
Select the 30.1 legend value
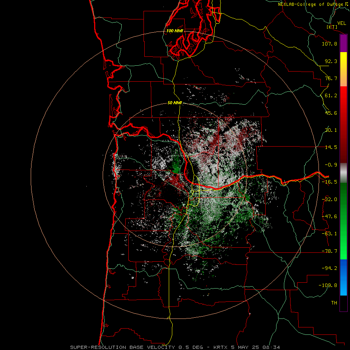pos(331,130)
